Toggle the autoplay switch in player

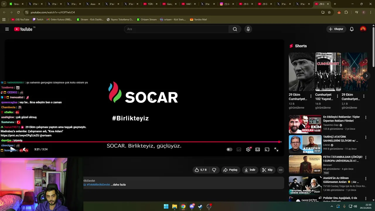229,149
